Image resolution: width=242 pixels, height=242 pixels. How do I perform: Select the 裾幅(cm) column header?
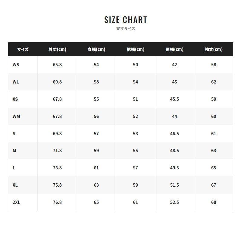click(135, 49)
